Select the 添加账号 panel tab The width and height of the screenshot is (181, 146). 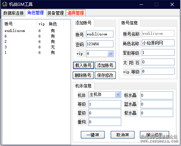[83, 23]
